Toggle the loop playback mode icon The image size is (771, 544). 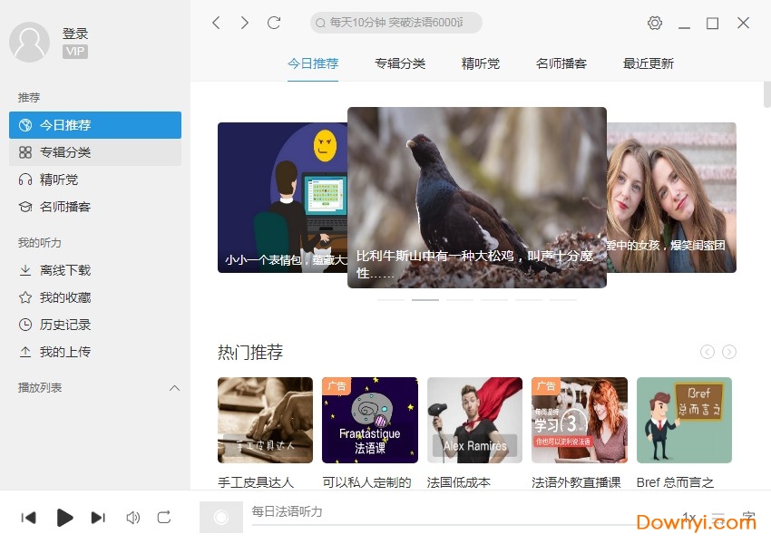point(164,518)
